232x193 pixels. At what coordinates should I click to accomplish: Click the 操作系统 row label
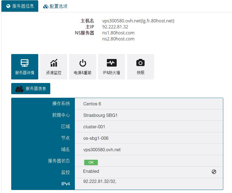pyautogui.click(x=61, y=103)
